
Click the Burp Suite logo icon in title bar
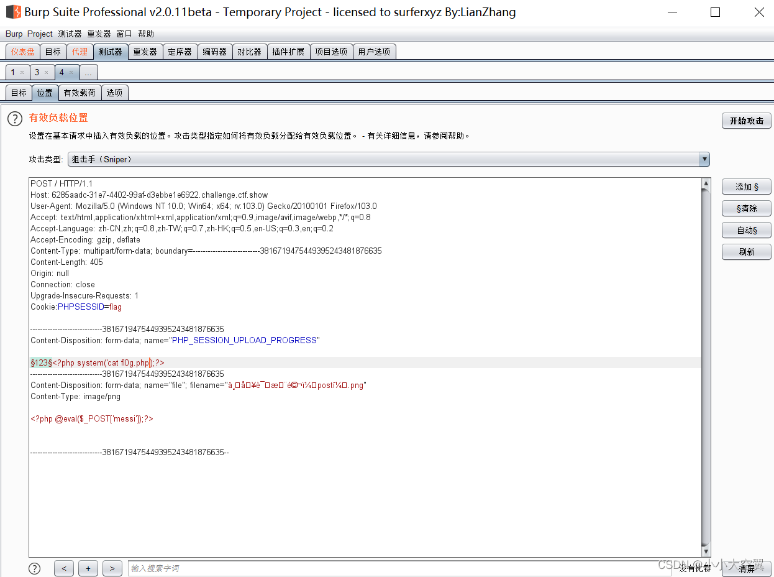pyautogui.click(x=13, y=12)
